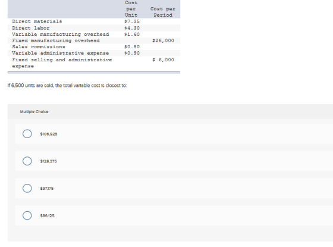Viewport: 333px width, 247px height.
Task: Click the $86,125 answer text label
Action: [47, 215]
